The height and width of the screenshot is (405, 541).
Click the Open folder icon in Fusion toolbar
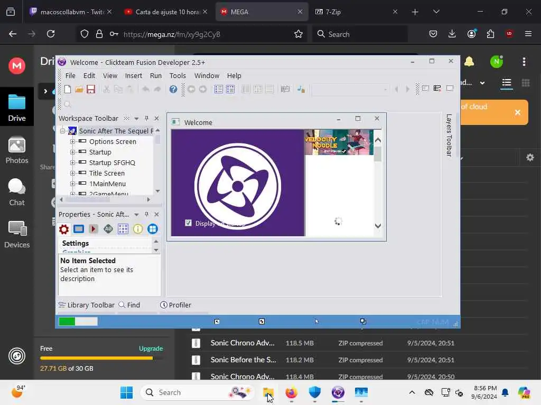pos(79,89)
